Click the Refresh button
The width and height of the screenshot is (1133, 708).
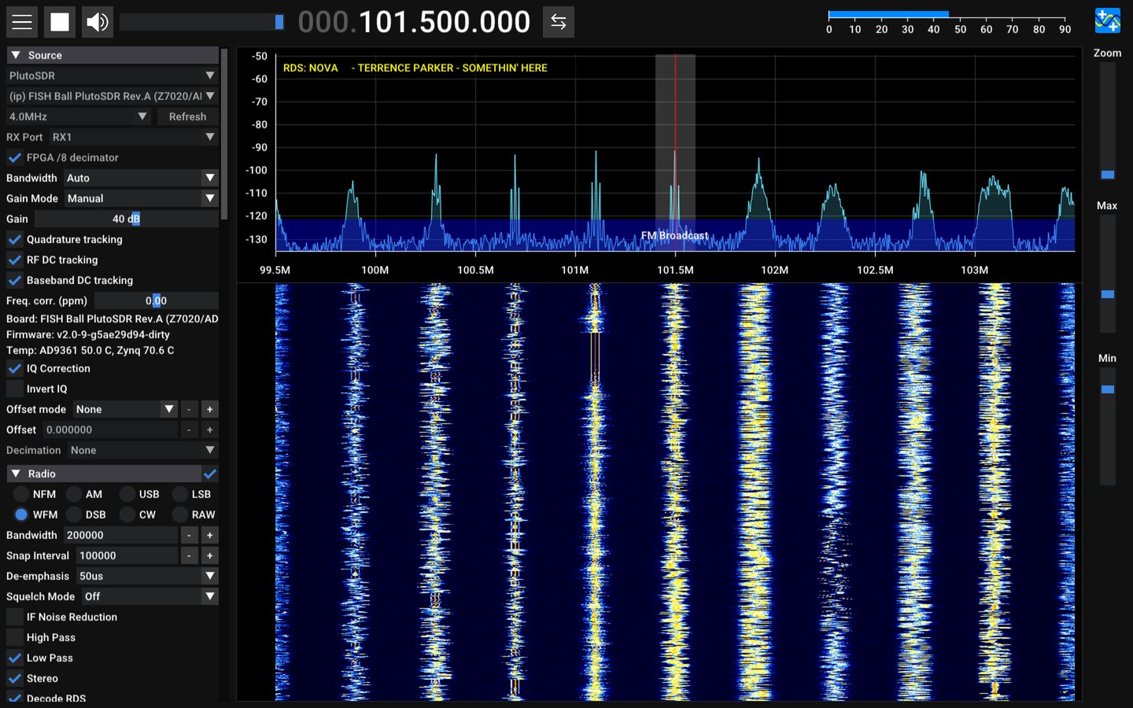tap(187, 116)
